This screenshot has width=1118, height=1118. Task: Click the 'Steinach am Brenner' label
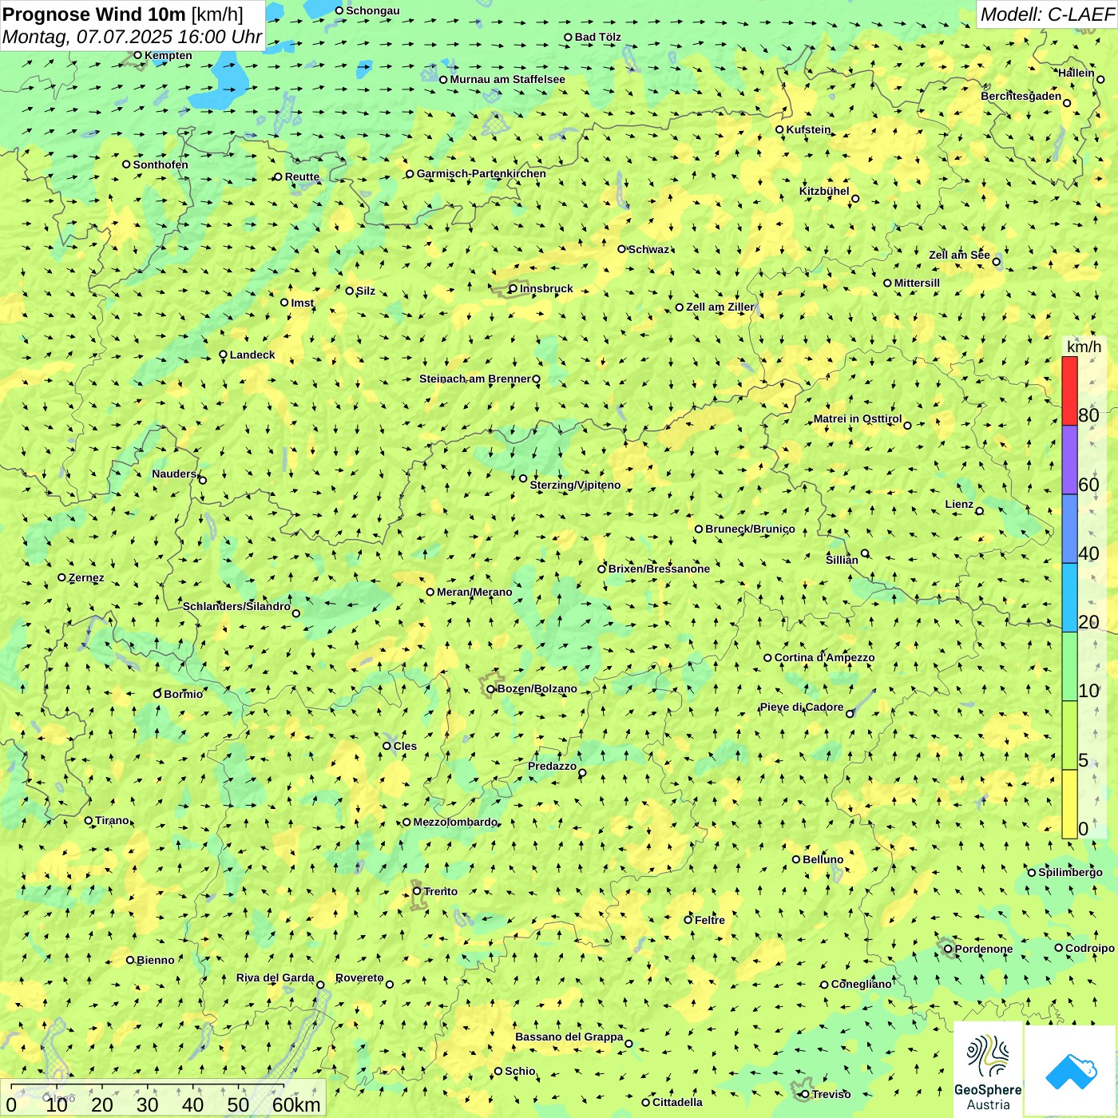click(x=474, y=379)
